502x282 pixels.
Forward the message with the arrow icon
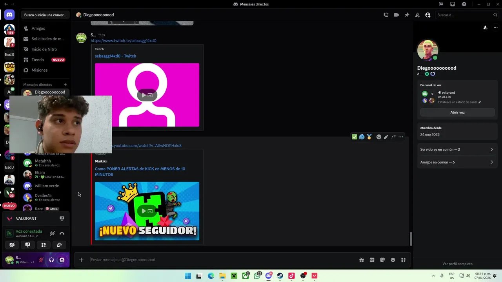393,137
